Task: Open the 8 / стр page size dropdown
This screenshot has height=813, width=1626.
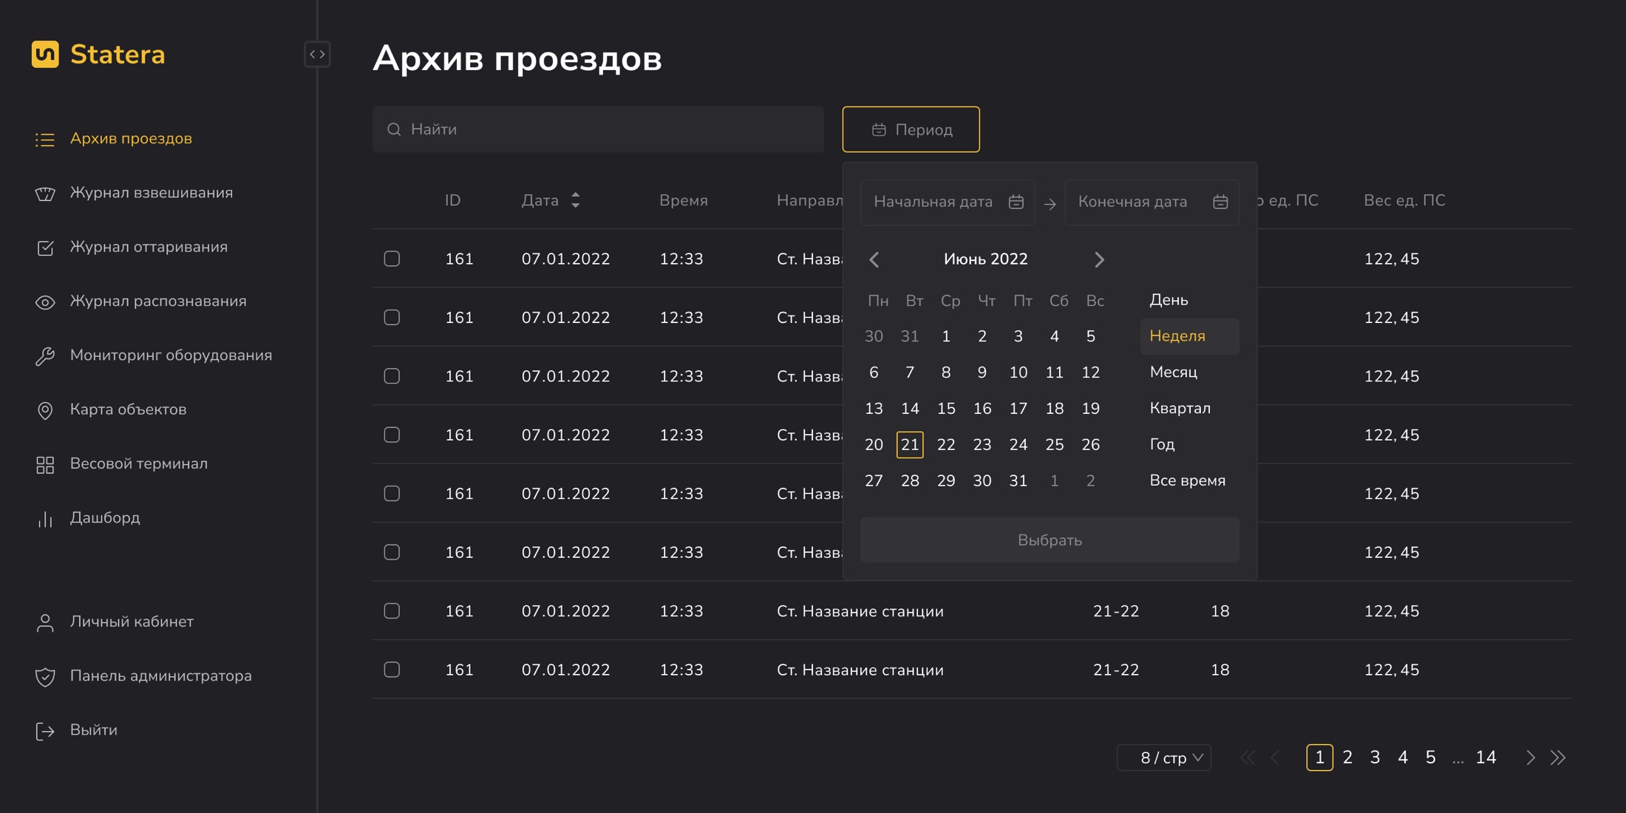Action: click(x=1164, y=758)
